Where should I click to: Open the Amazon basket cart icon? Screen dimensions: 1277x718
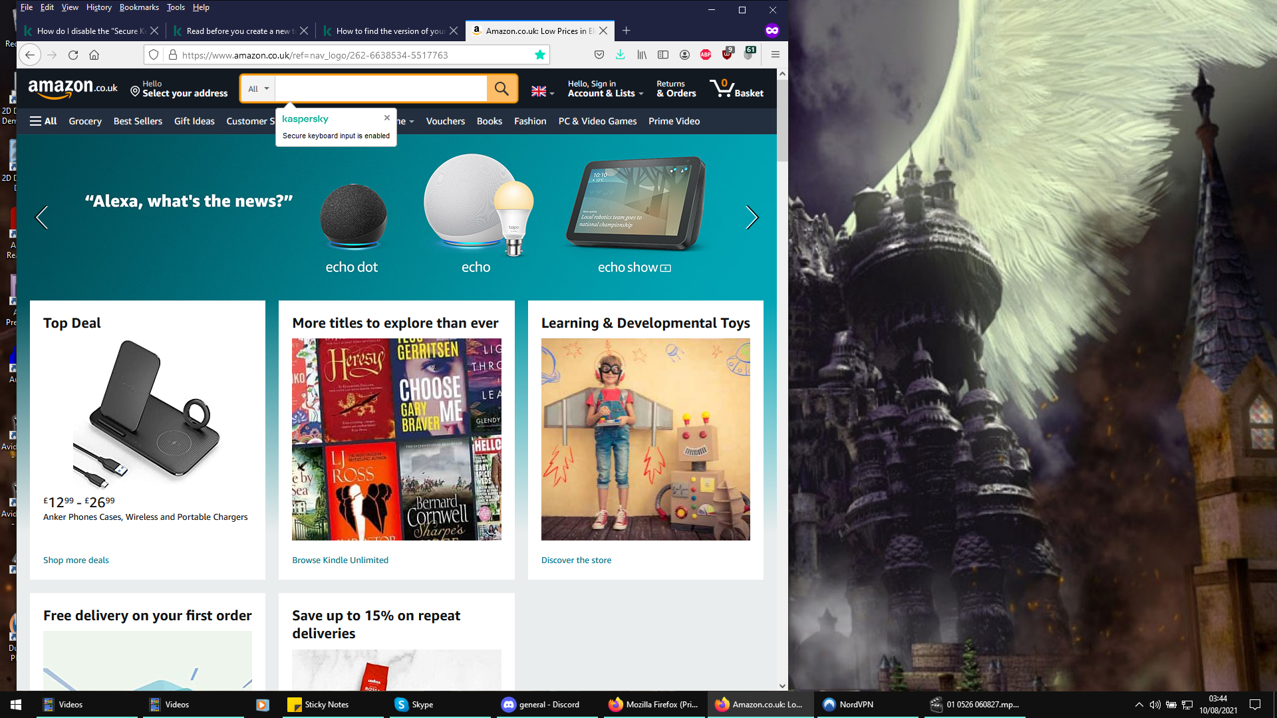pyautogui.click(x=736, y=88)
